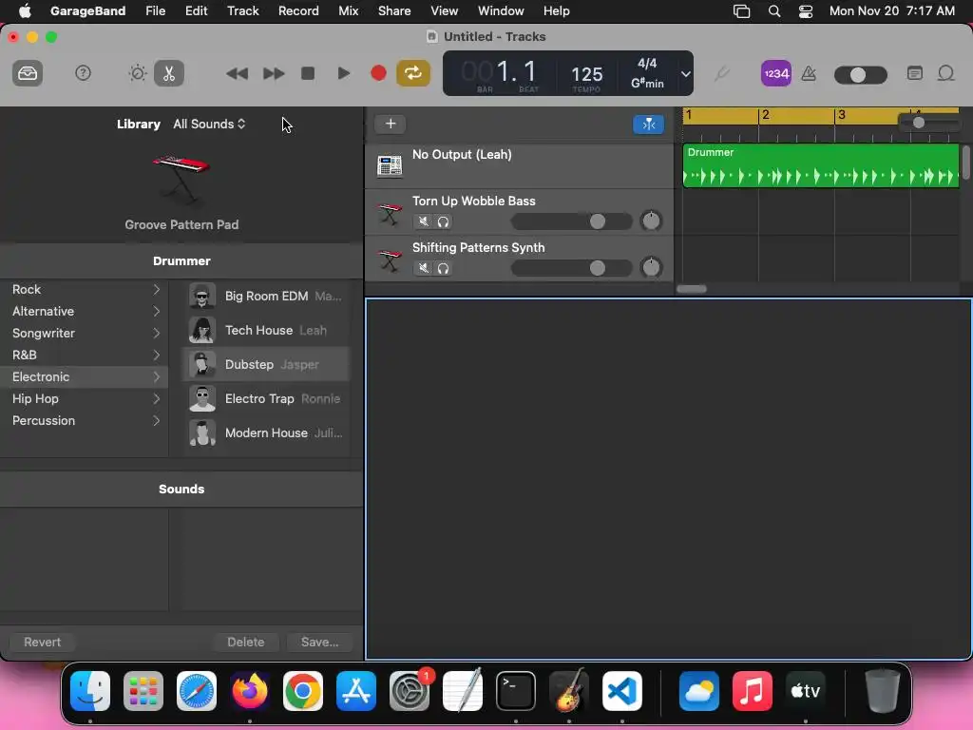973x730 pixels.
Task: Open the Edit menu
Action: coord(196,10)
